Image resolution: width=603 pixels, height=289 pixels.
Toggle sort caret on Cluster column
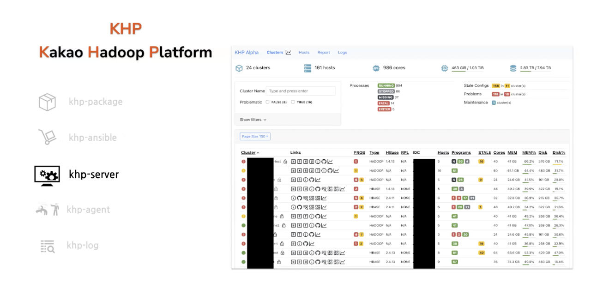point(258,153)
